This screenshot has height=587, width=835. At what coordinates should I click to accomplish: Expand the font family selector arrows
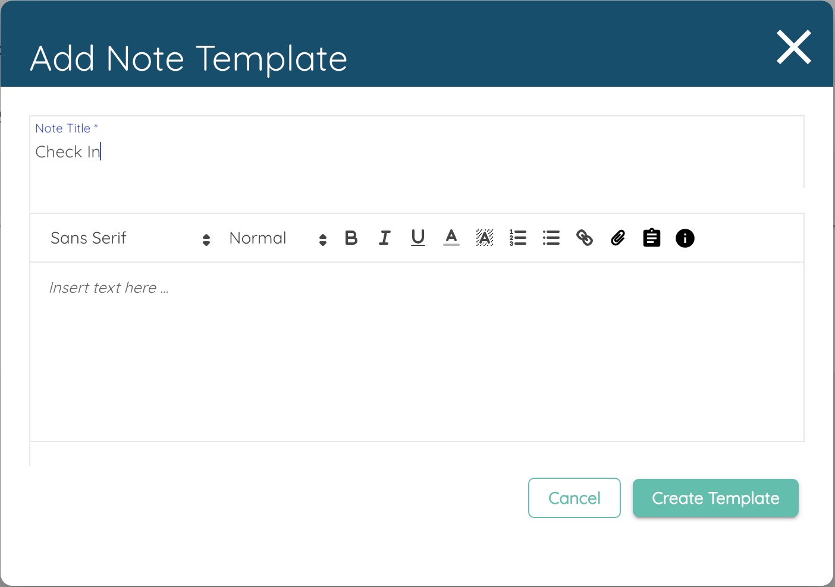[206, 238]
